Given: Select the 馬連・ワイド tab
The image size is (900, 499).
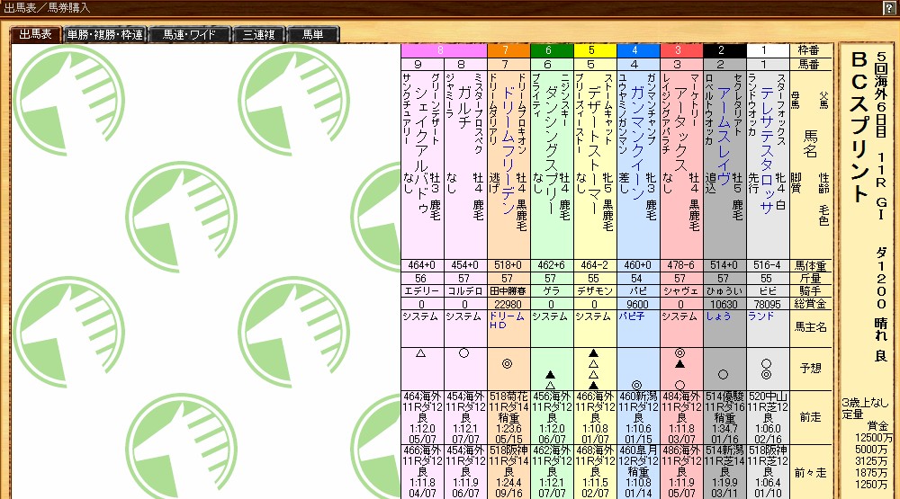Looking at the screenshot, I should (x=190, y=34).
